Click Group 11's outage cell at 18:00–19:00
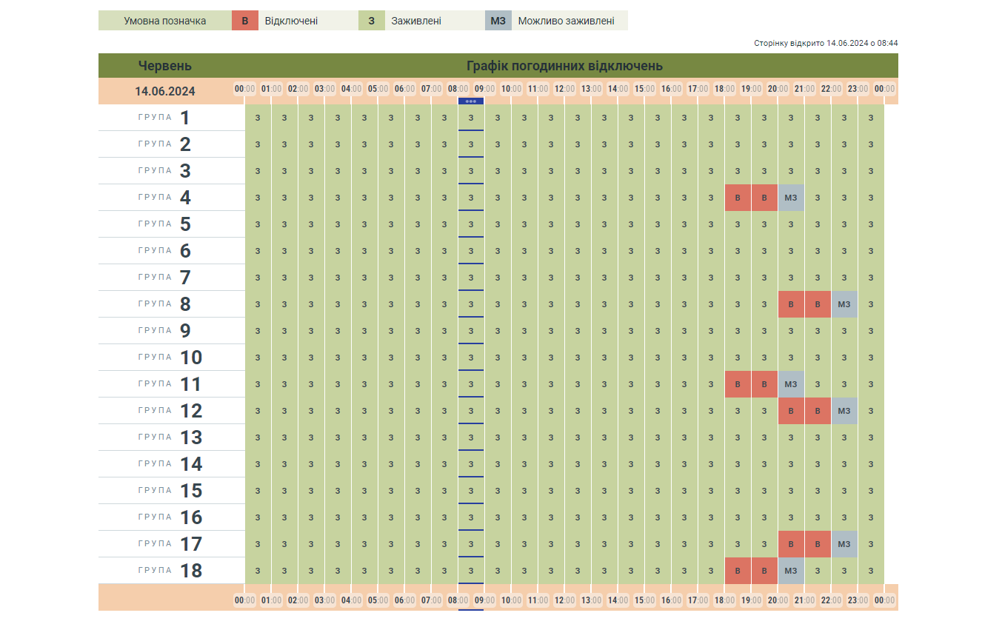982x627 pixels. coord(738,384)
